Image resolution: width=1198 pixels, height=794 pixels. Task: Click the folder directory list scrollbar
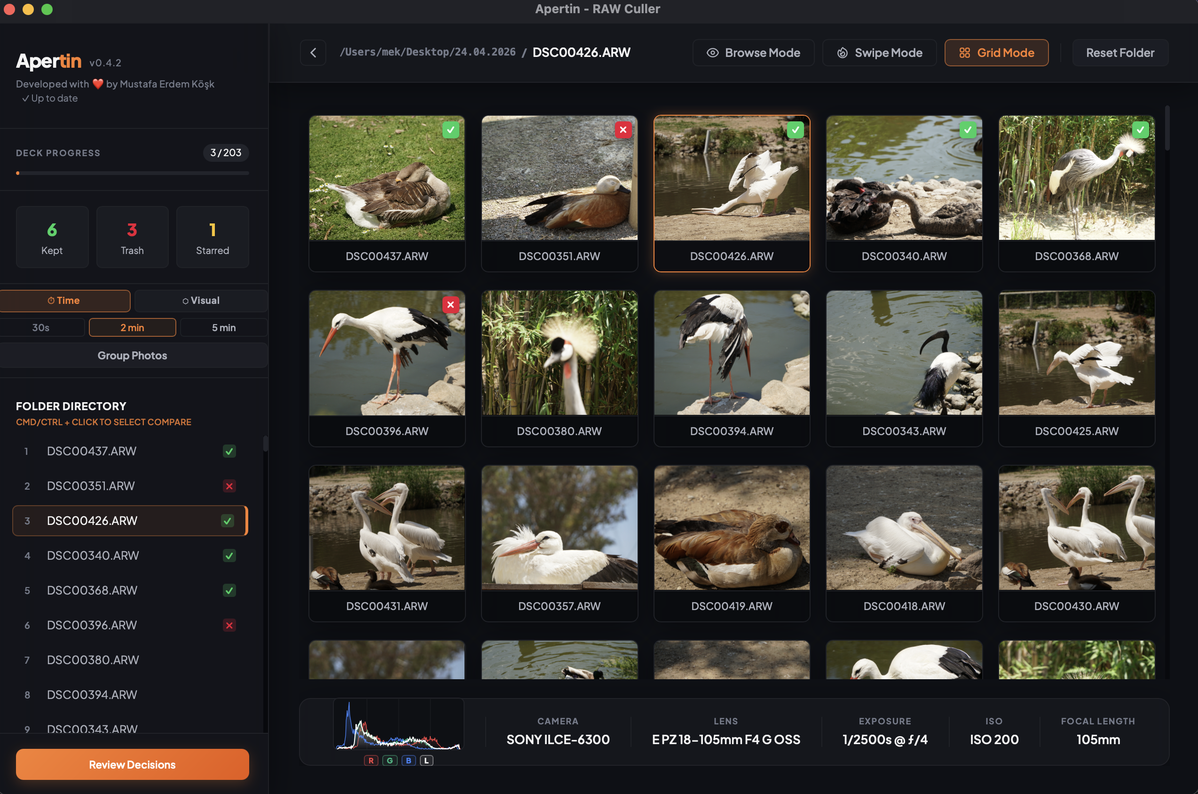265,444
